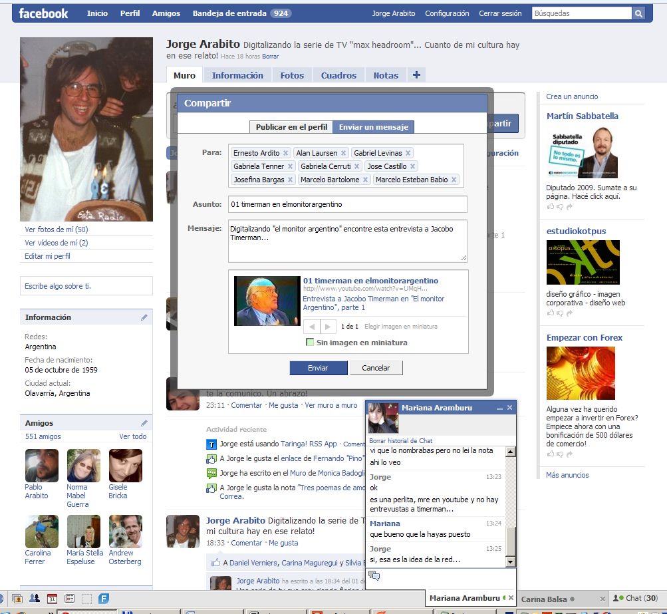
Task: Open the Cuadros profile tab
Action: [x=338, y=75]
